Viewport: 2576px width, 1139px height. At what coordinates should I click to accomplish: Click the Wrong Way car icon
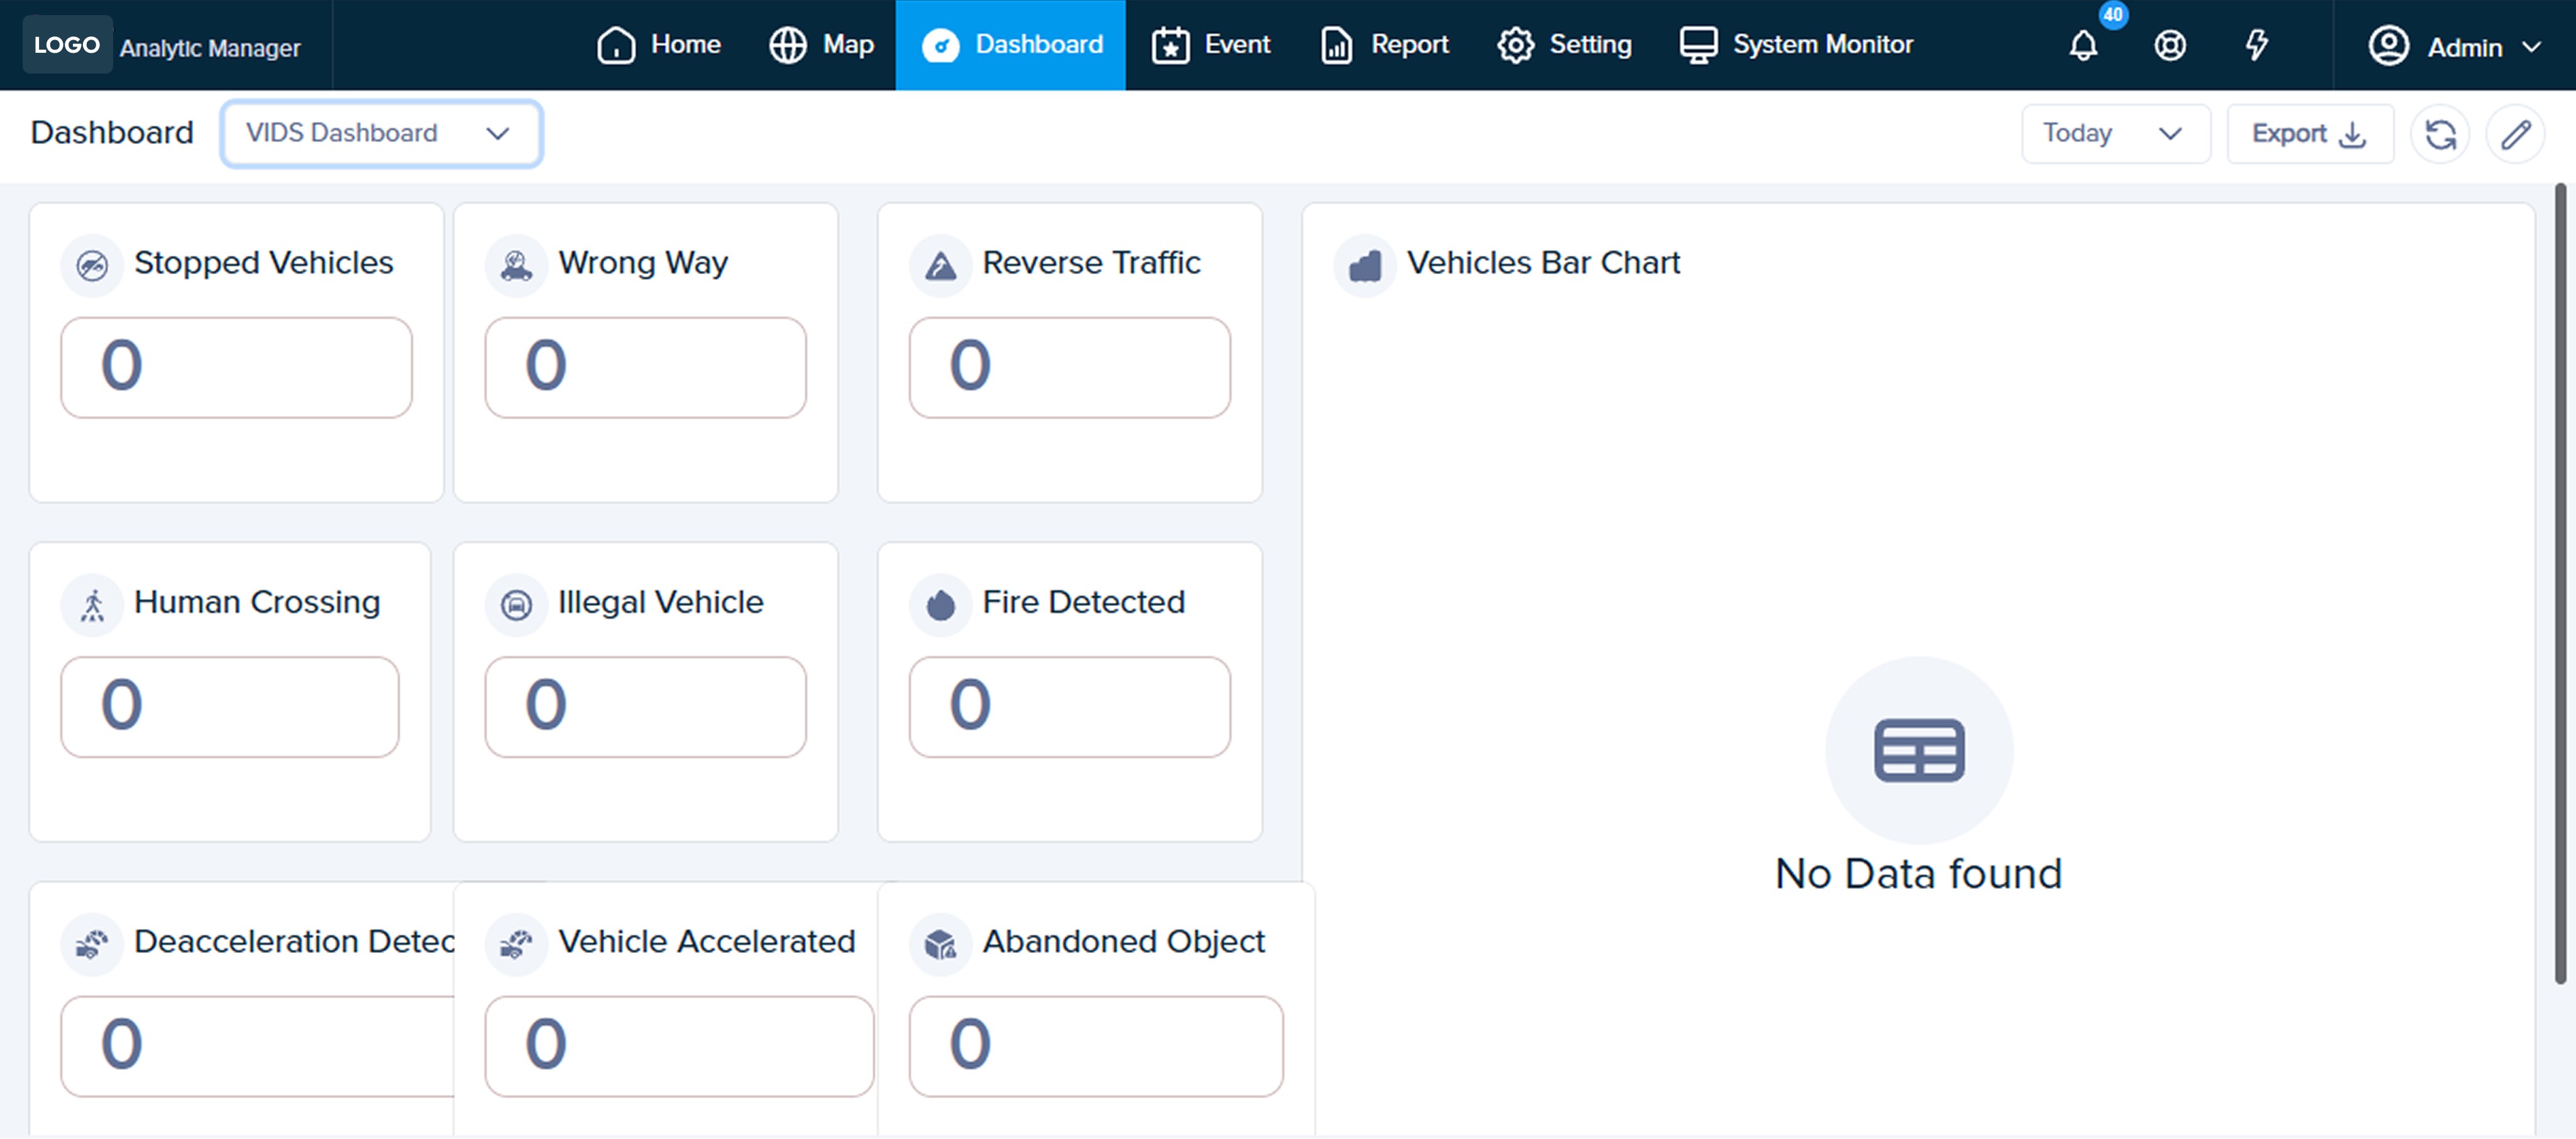[516, 265]
